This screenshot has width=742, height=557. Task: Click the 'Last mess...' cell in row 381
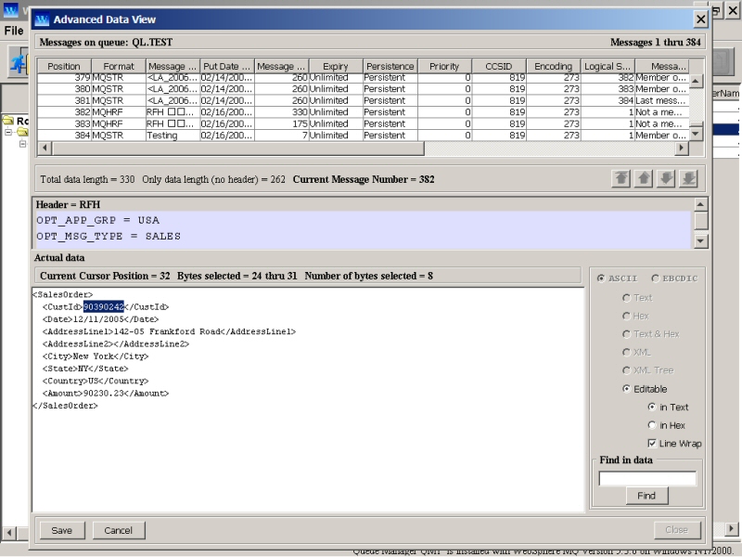[662, 100]
